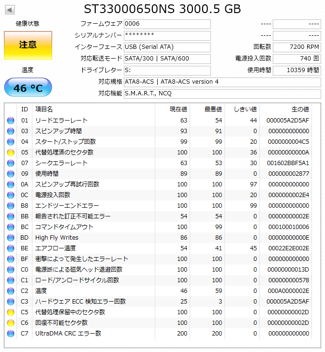
Task: Select the 報告された訂正不可能エラー attribute name
Action: pyautogui.click(x=73, y=216)
